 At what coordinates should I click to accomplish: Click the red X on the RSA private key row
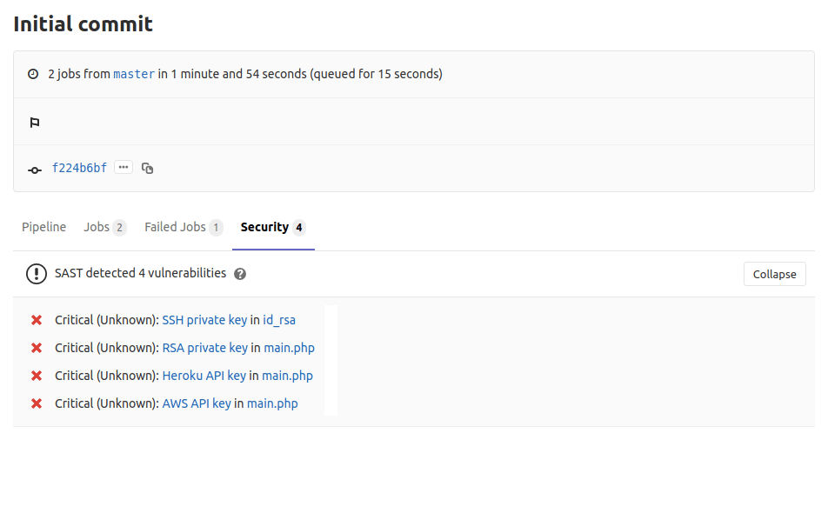tap(36, 348)
